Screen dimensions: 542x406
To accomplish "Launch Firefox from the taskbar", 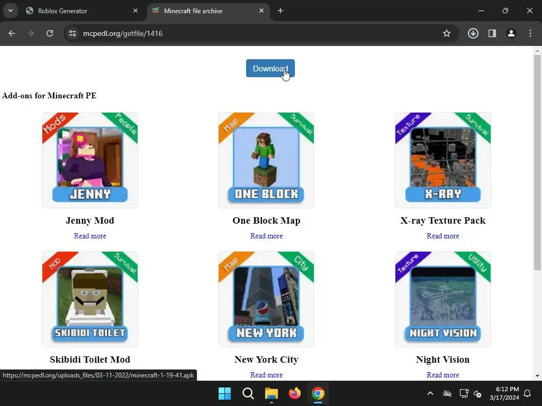I will point(295,393).
